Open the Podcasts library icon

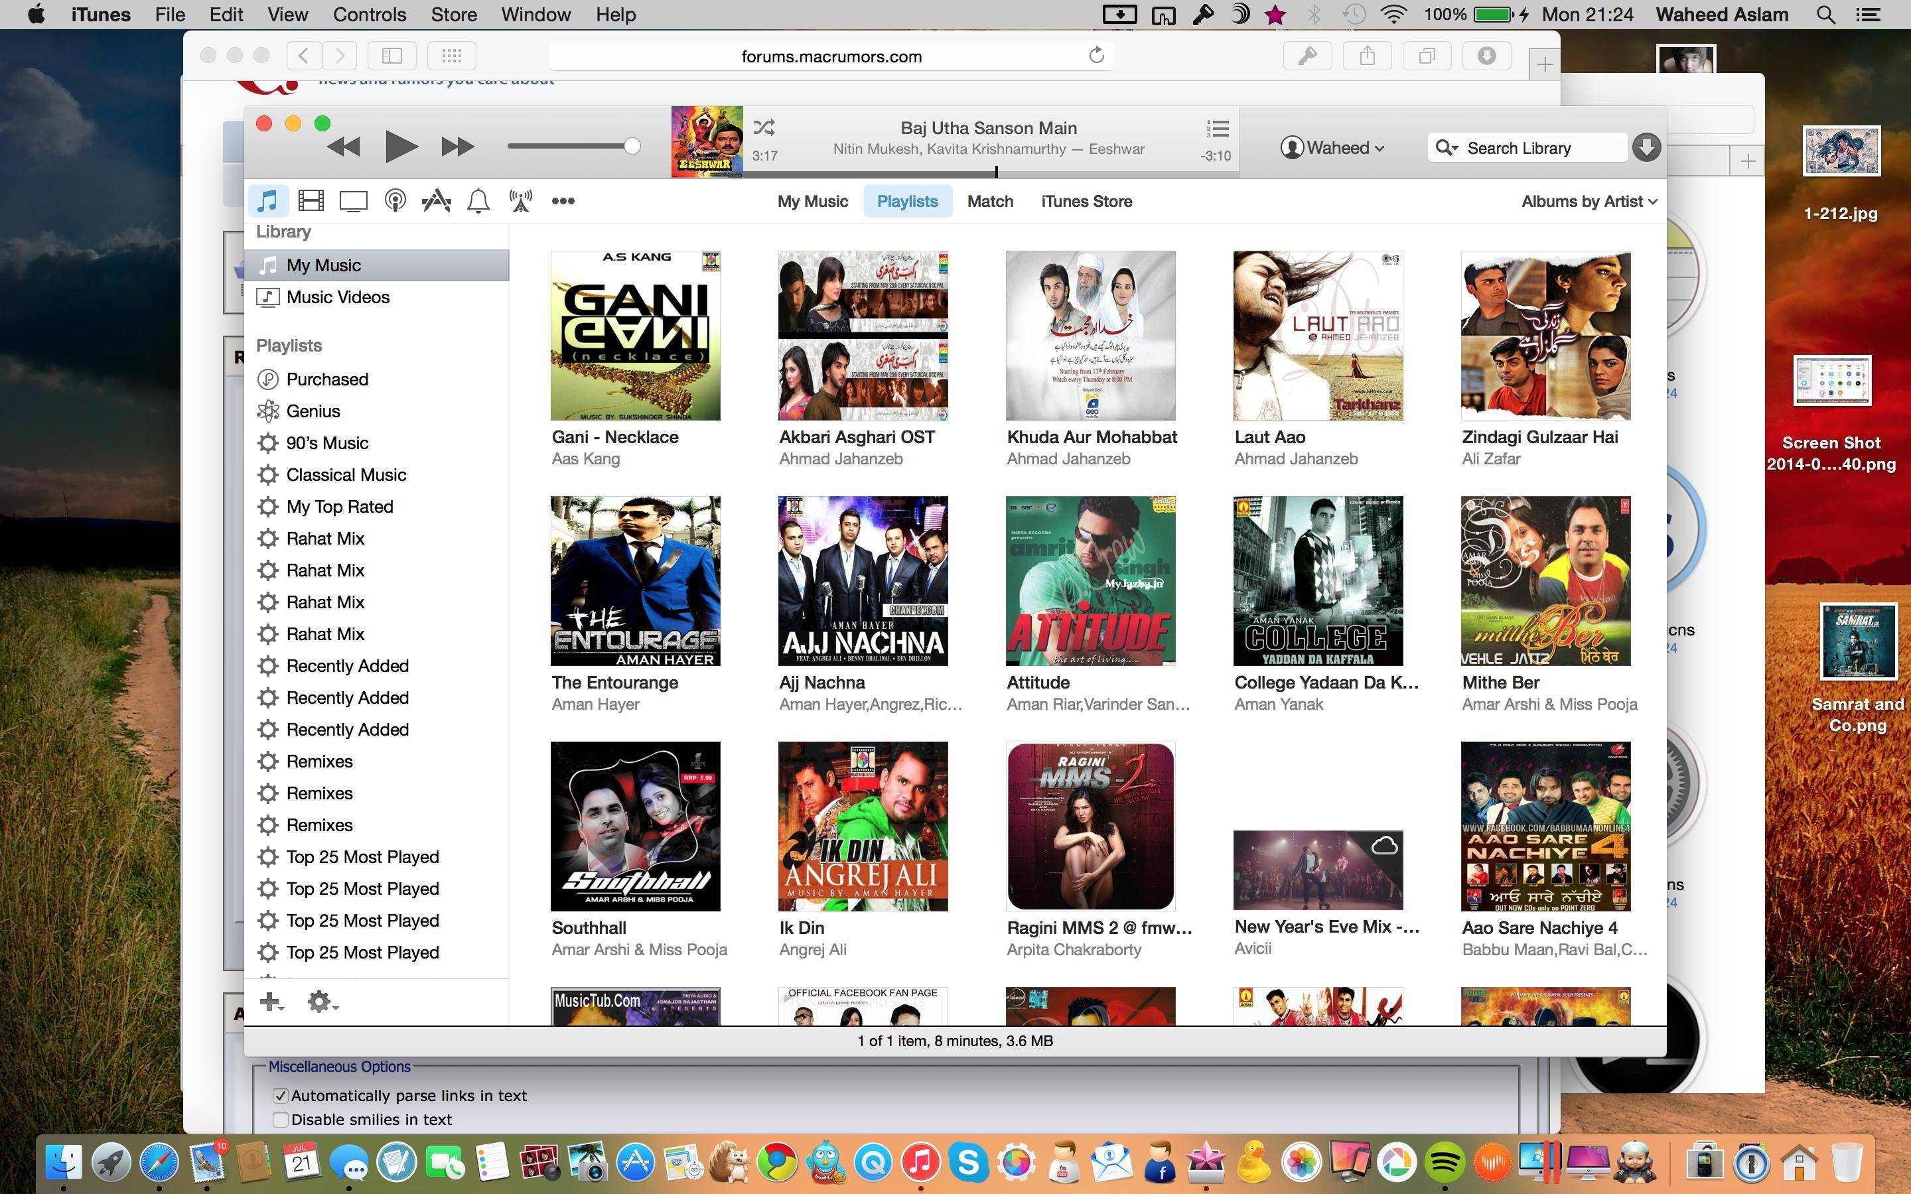coord(395,200)
